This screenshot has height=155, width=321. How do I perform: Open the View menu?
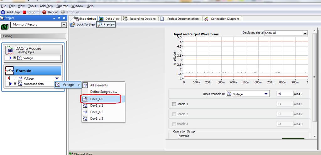21,6
